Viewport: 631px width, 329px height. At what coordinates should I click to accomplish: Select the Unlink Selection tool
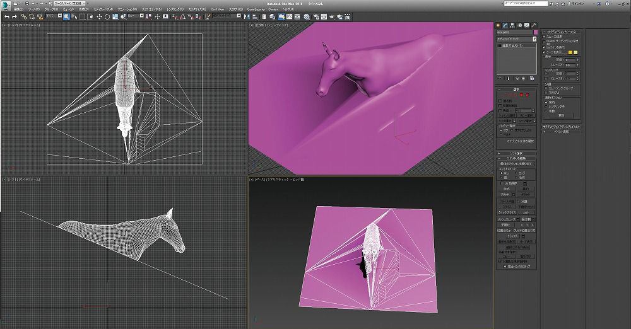32,16
